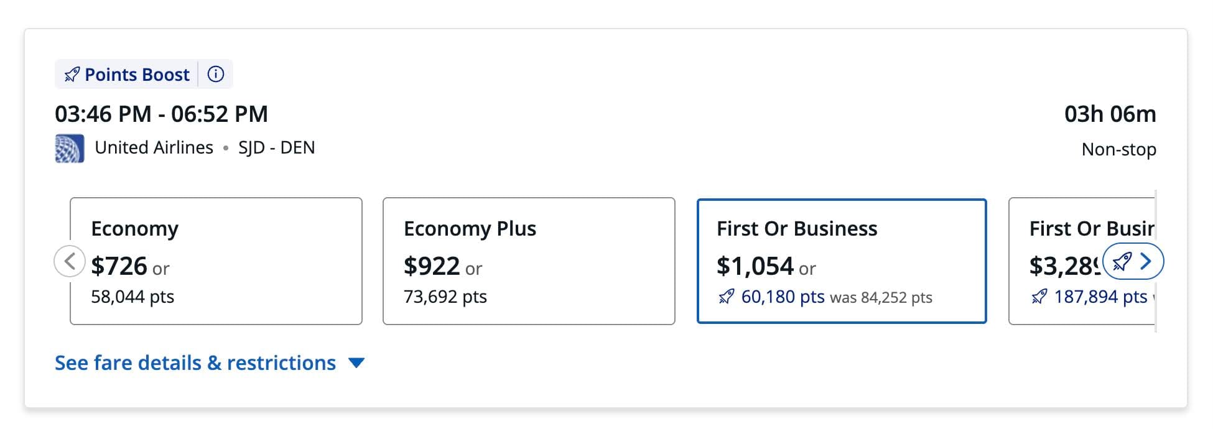
Task: Click the 73,692 pts Economy Plus price
Action: (x=445, y=297)
